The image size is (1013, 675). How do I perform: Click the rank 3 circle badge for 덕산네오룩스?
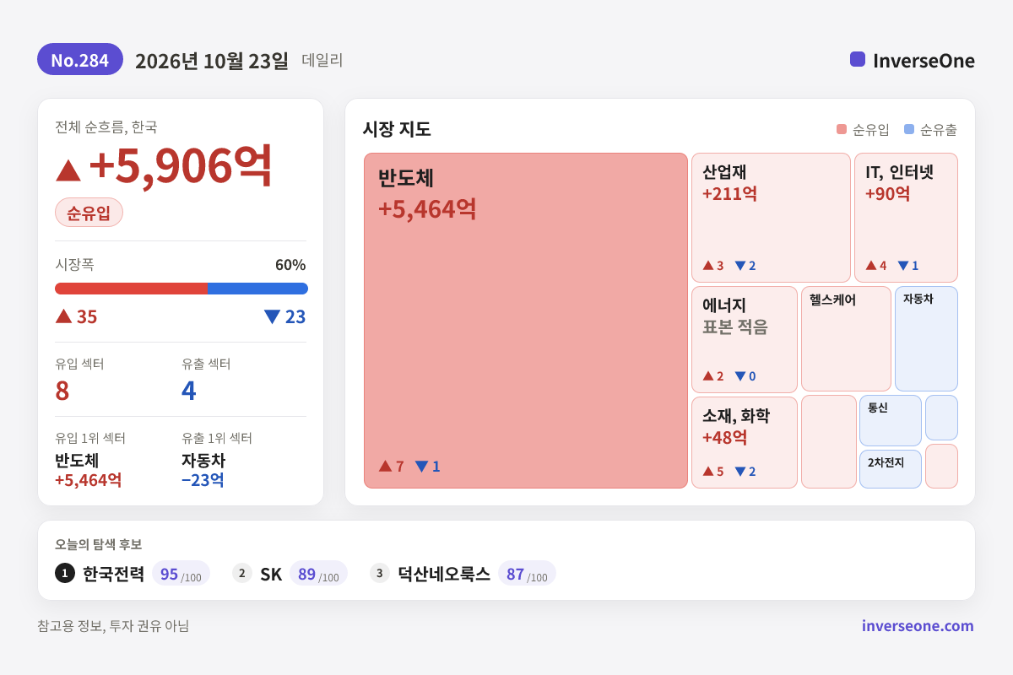(x=380, y=573)
